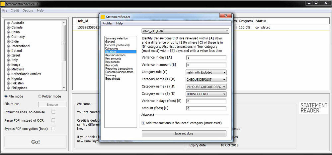Expand the Kenya tree node
Viewport: 332px width, 155px height.
9,65
